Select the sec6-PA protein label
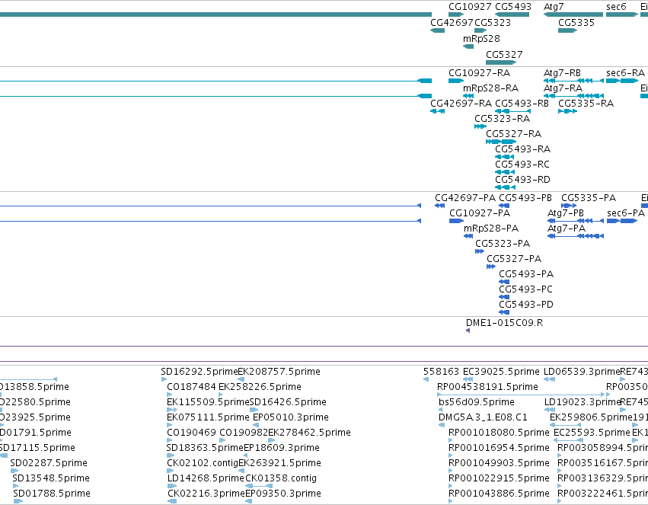Screen dimensions: 648x505 [x=626, y=213]
